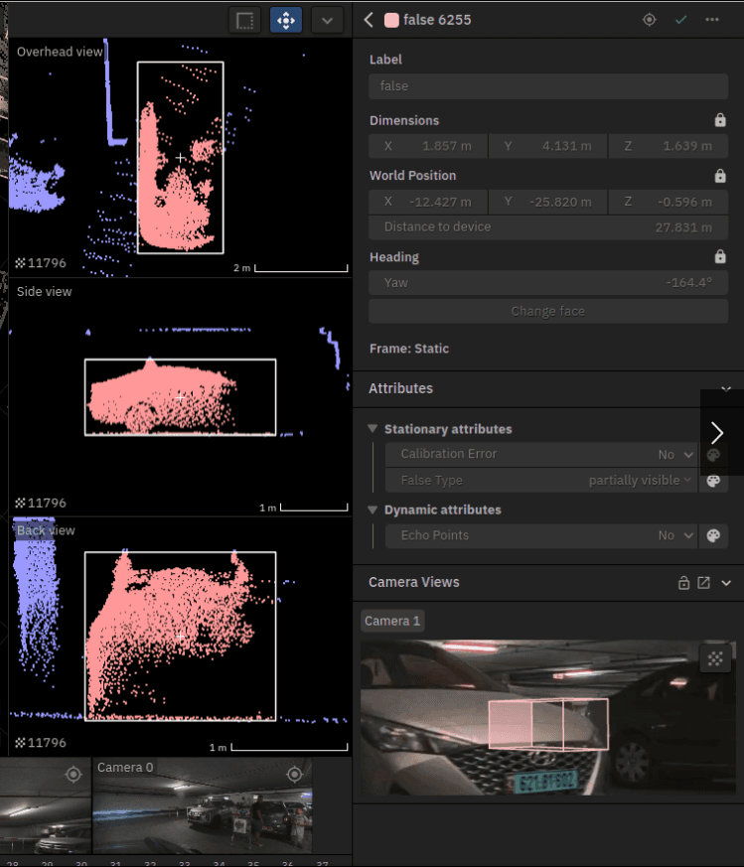Click the Frame: Static text
The image size is (744, 867).
pos(409,349)
